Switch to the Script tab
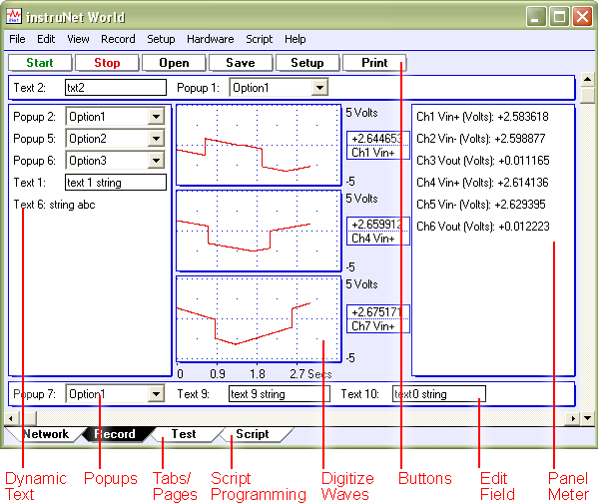The image size is (598, 504). pos(253,434)
